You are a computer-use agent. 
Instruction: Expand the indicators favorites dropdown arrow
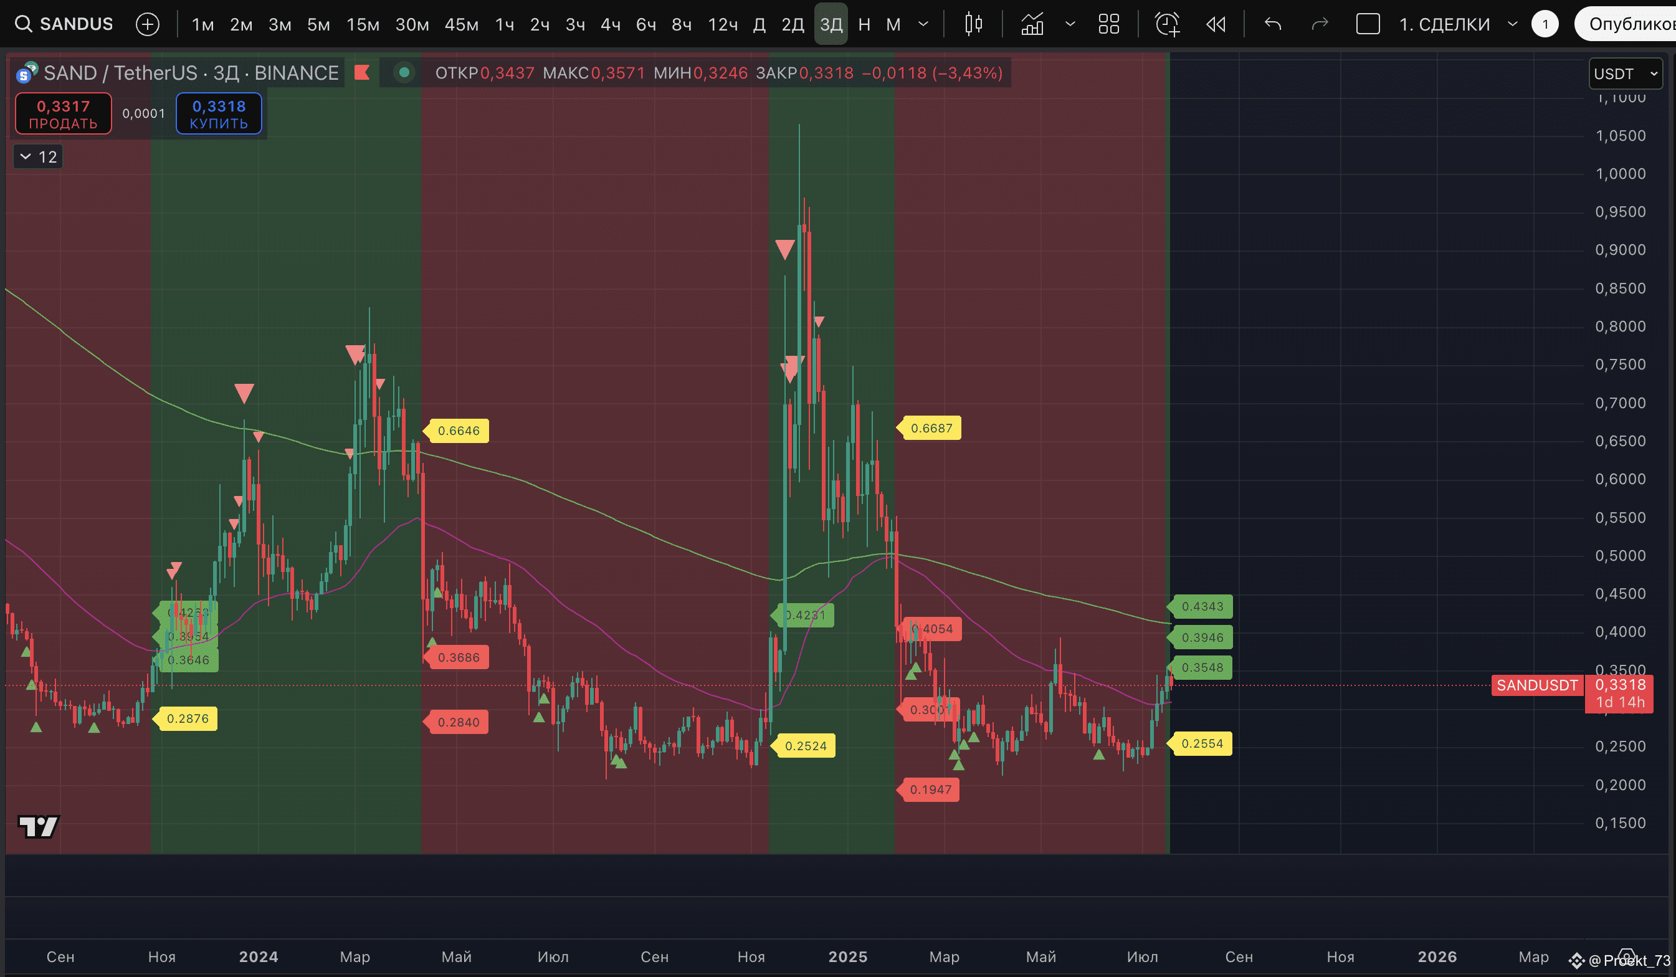coord(1069,24)
